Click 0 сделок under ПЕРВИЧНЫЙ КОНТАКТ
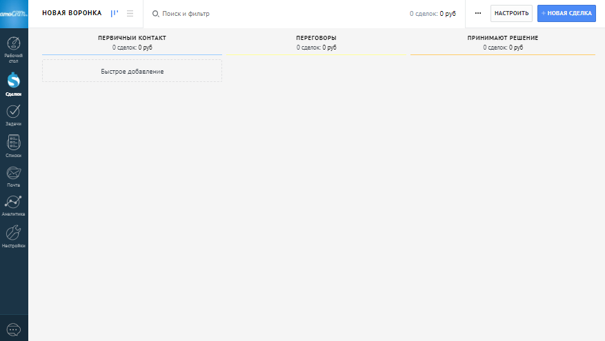 tap(132, 48)
